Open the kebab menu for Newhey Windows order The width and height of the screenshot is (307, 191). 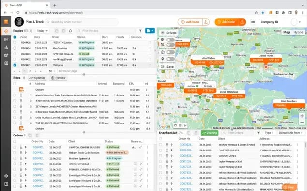pos(297,145)
